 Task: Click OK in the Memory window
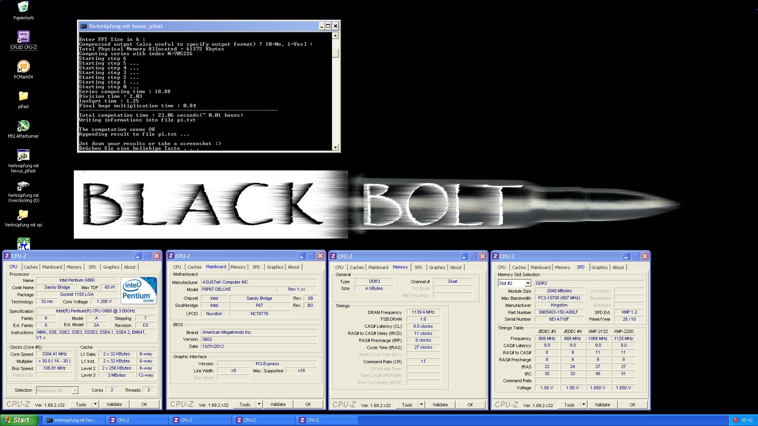470,405
